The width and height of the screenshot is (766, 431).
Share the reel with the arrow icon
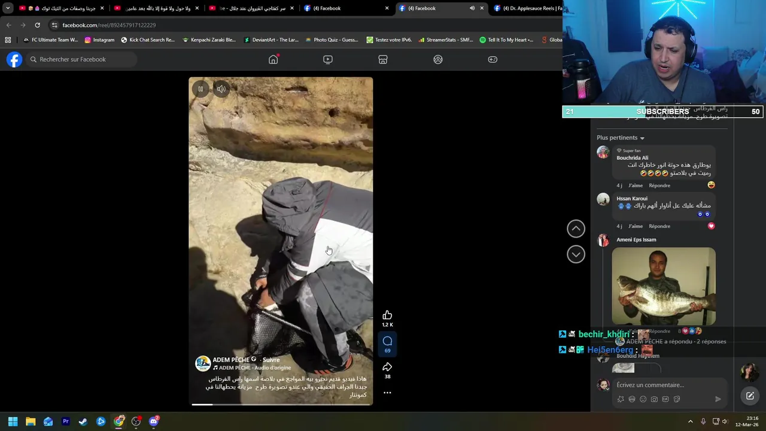(x=387, y=367)
